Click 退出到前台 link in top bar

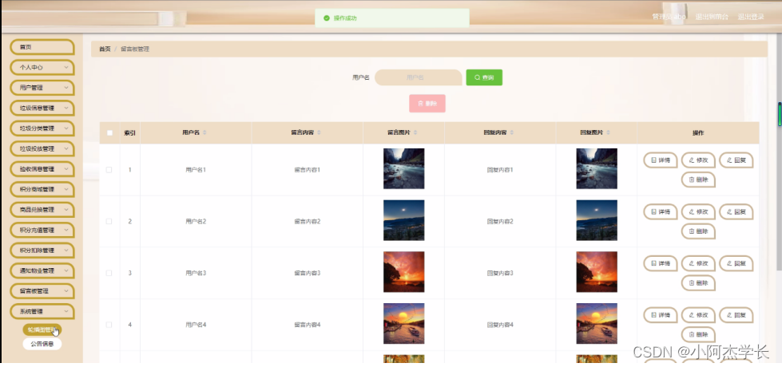(712, 17)
